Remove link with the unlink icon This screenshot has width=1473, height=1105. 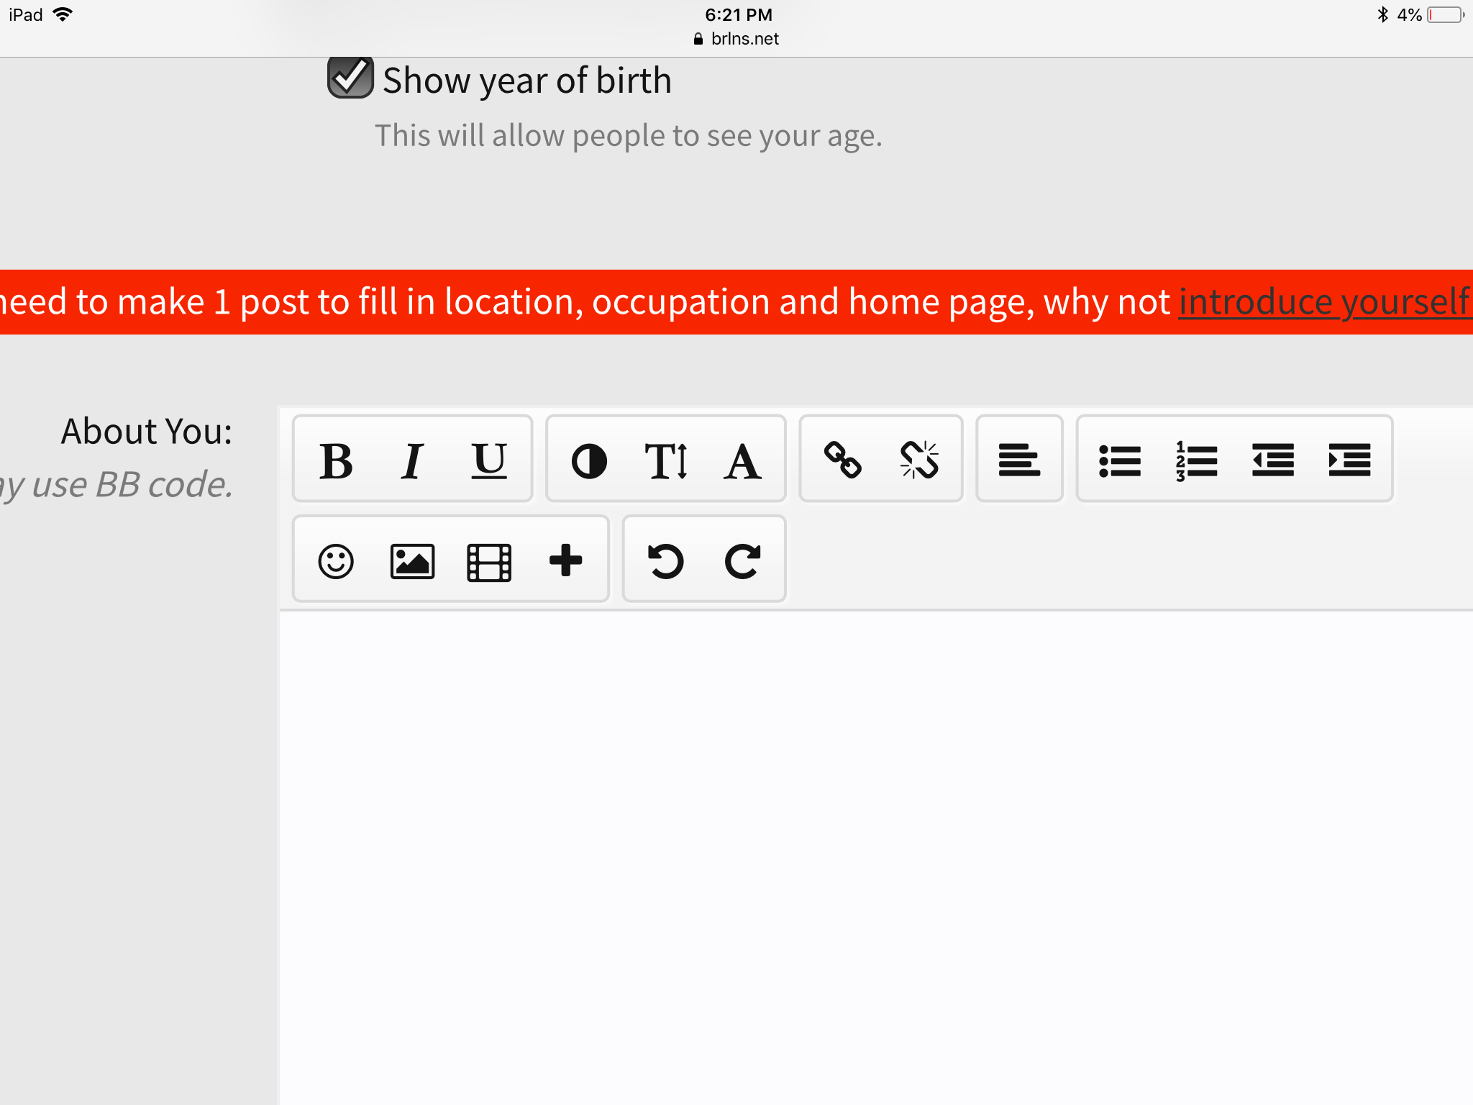pos(919,460)
